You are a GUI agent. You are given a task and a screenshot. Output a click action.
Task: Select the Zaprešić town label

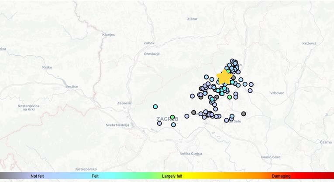click(x=125, y=103)
